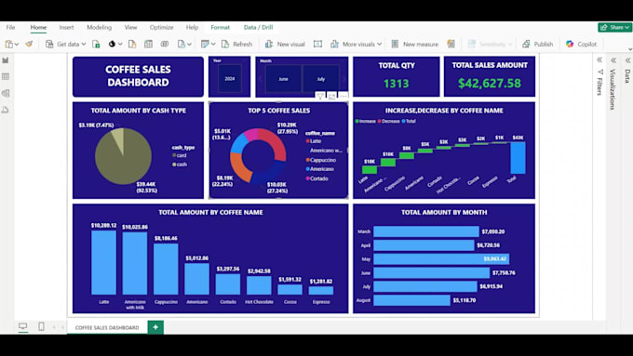633x356 pixels.
Task: Click the Latte bar in column chart
Action: click(x=103, y=262)
